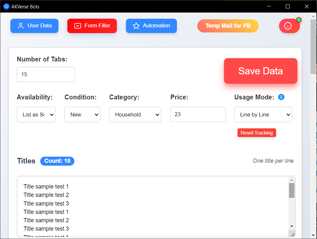Click the Number of Tabs input field

tap(46, 74)
